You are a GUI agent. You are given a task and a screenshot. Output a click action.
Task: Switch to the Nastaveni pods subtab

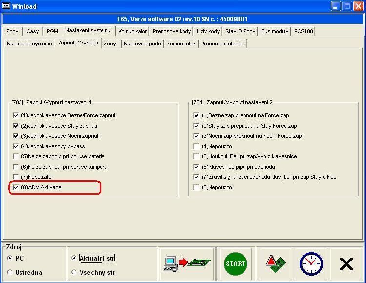click(x=142, y=44)
